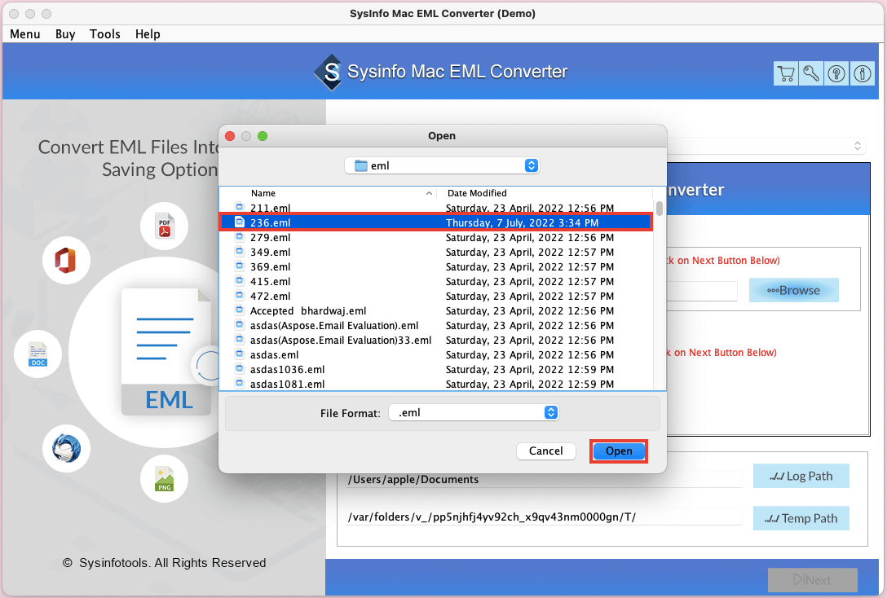Click the Microsoft Office format icon
This screenshot has height=598, width=887.
click(x=65, y=261)
